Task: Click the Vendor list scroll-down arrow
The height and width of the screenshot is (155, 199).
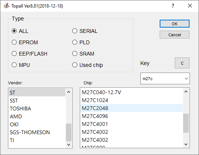Action: tap(68, 144)
